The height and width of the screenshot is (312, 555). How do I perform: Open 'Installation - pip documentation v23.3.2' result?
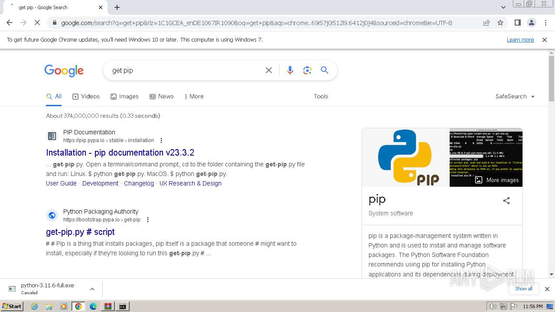[x=120, y=153]
